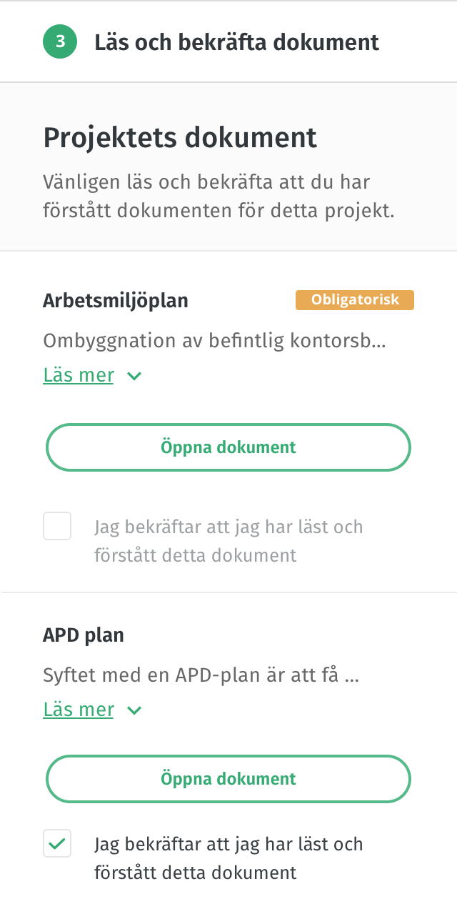Click the "Syftet med en APD-plan" description text

point(191,675)
